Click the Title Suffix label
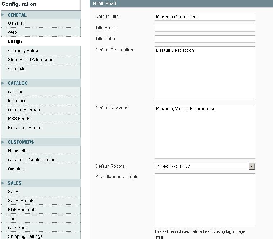Viewport: 273px width, 239px height. point(105,39)
